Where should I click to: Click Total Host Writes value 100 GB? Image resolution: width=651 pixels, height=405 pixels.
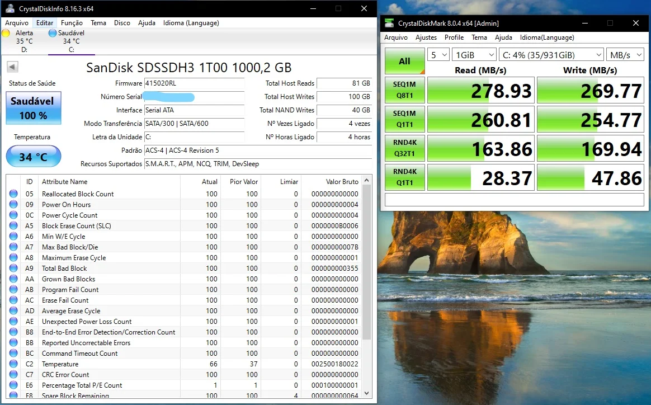[344, 96]
